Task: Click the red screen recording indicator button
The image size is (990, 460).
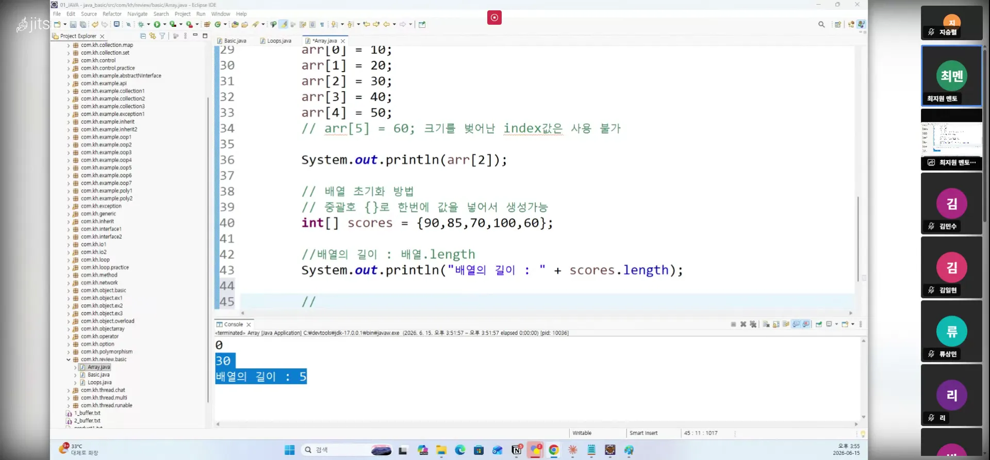Action: (494, 18)
